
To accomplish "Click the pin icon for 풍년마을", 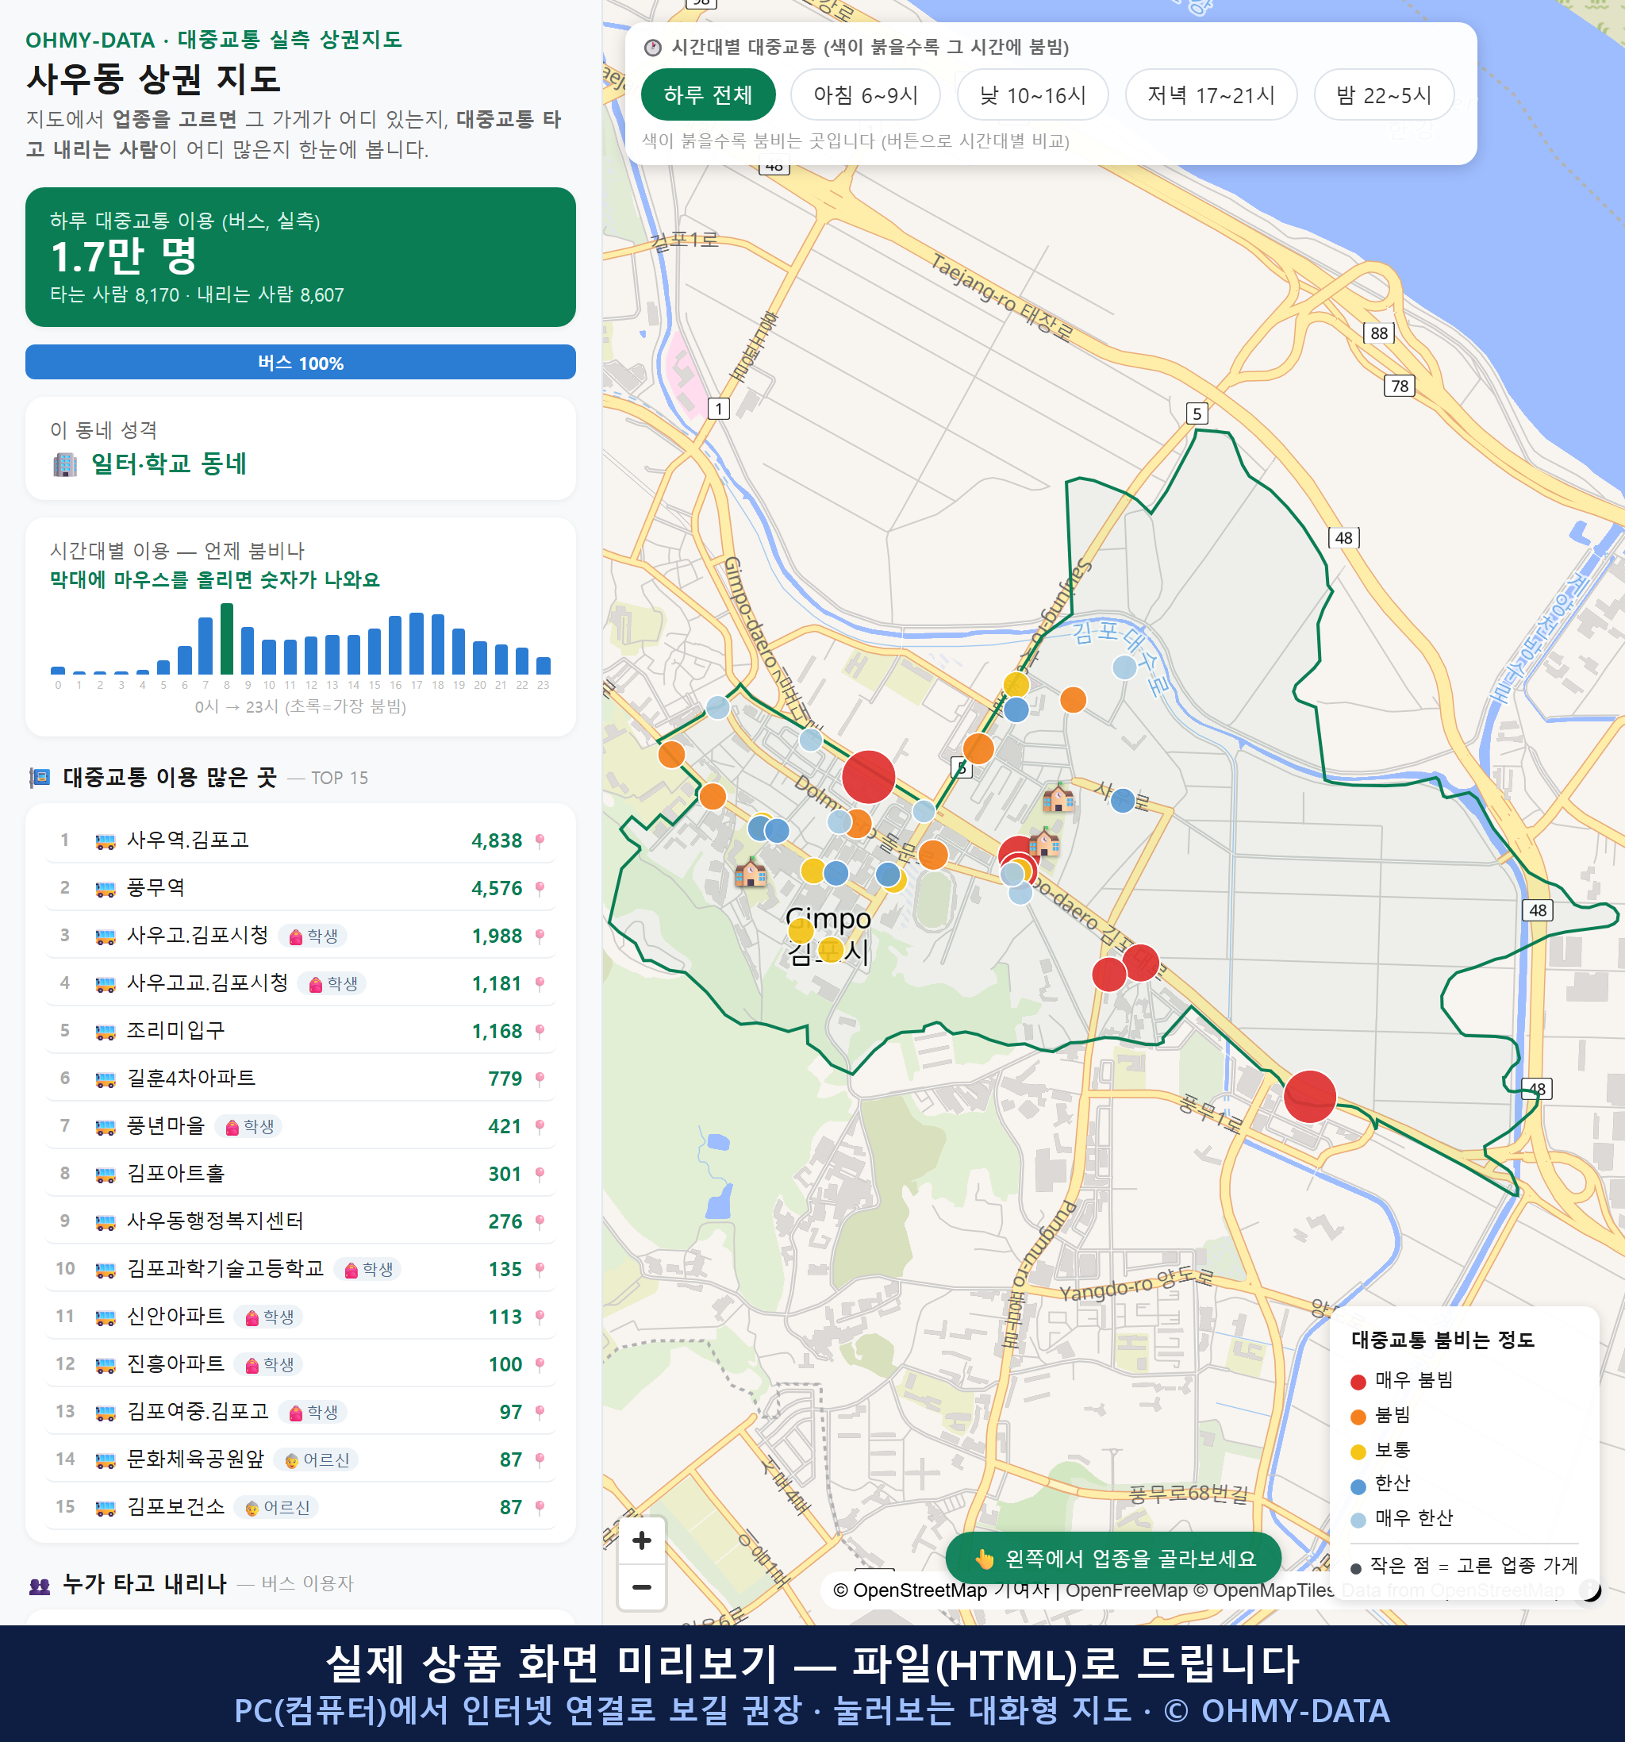I will [540, 1126].
